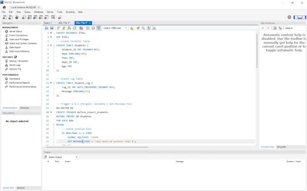Screen dimensions: 307x191
Task: Search table data with the toolbar icon
Action: click(53, 18)
